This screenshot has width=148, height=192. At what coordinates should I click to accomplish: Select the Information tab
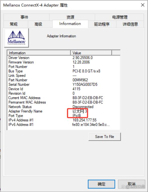click(70, 24)
